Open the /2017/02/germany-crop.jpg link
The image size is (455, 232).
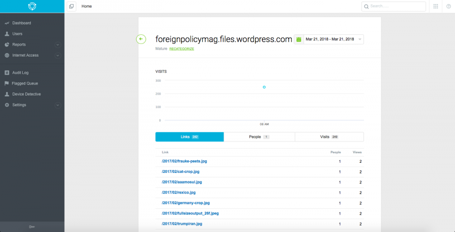[x=186, y=203]
